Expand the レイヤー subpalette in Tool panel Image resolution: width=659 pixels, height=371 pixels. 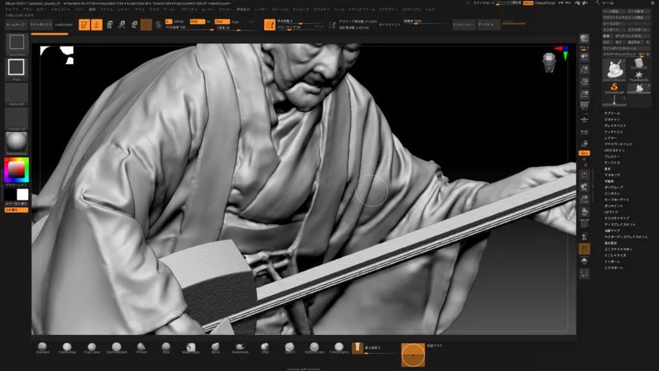(x=610, y=138)
